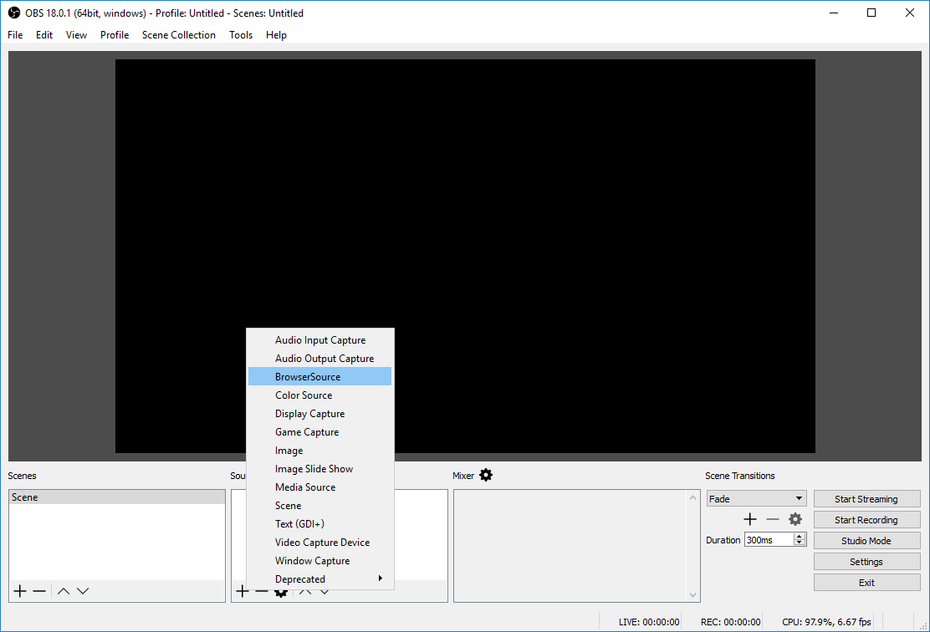Pick Image from the source menu
This screenshot has height=632, width=930.
(319, 450)
